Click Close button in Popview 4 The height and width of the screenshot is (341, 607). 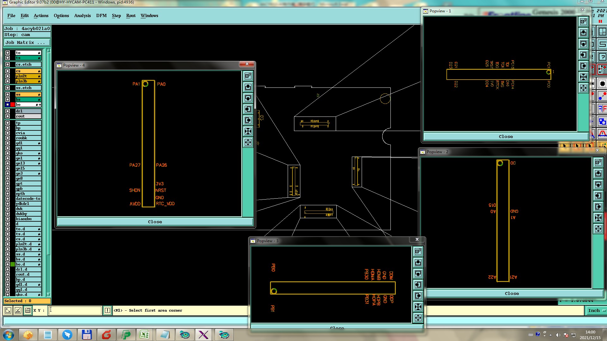[155, 222]
